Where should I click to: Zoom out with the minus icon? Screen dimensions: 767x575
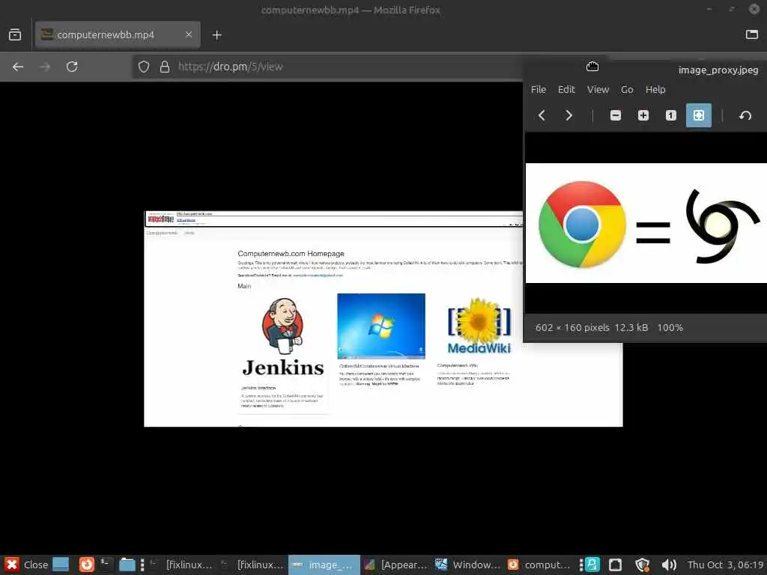tap(616, 115)
